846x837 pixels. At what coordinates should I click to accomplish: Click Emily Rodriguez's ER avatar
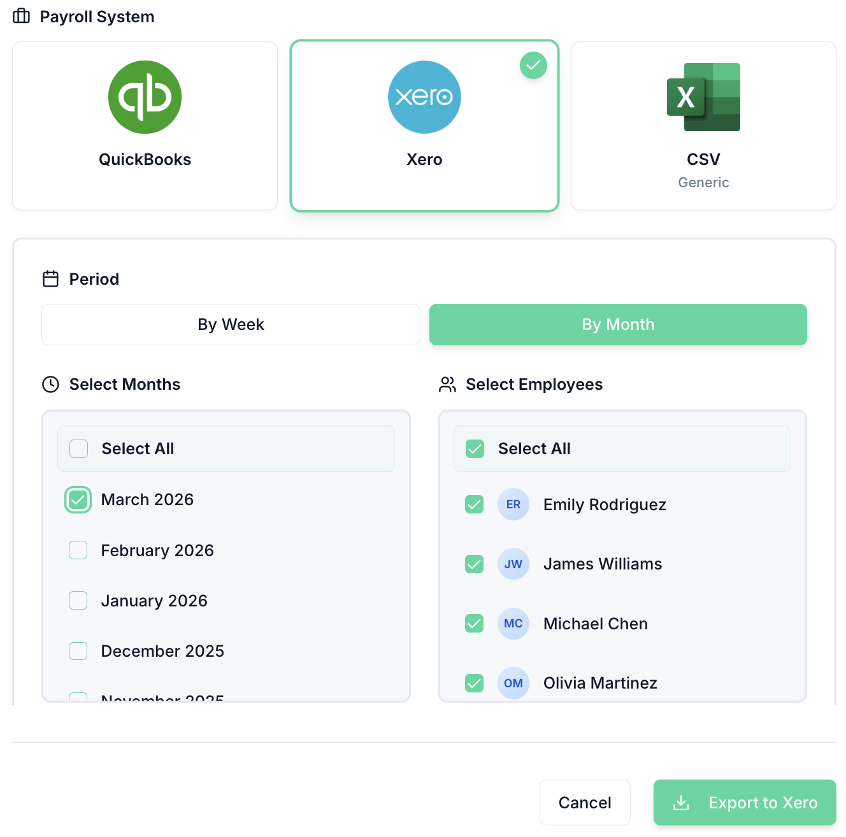click(513, 504)
